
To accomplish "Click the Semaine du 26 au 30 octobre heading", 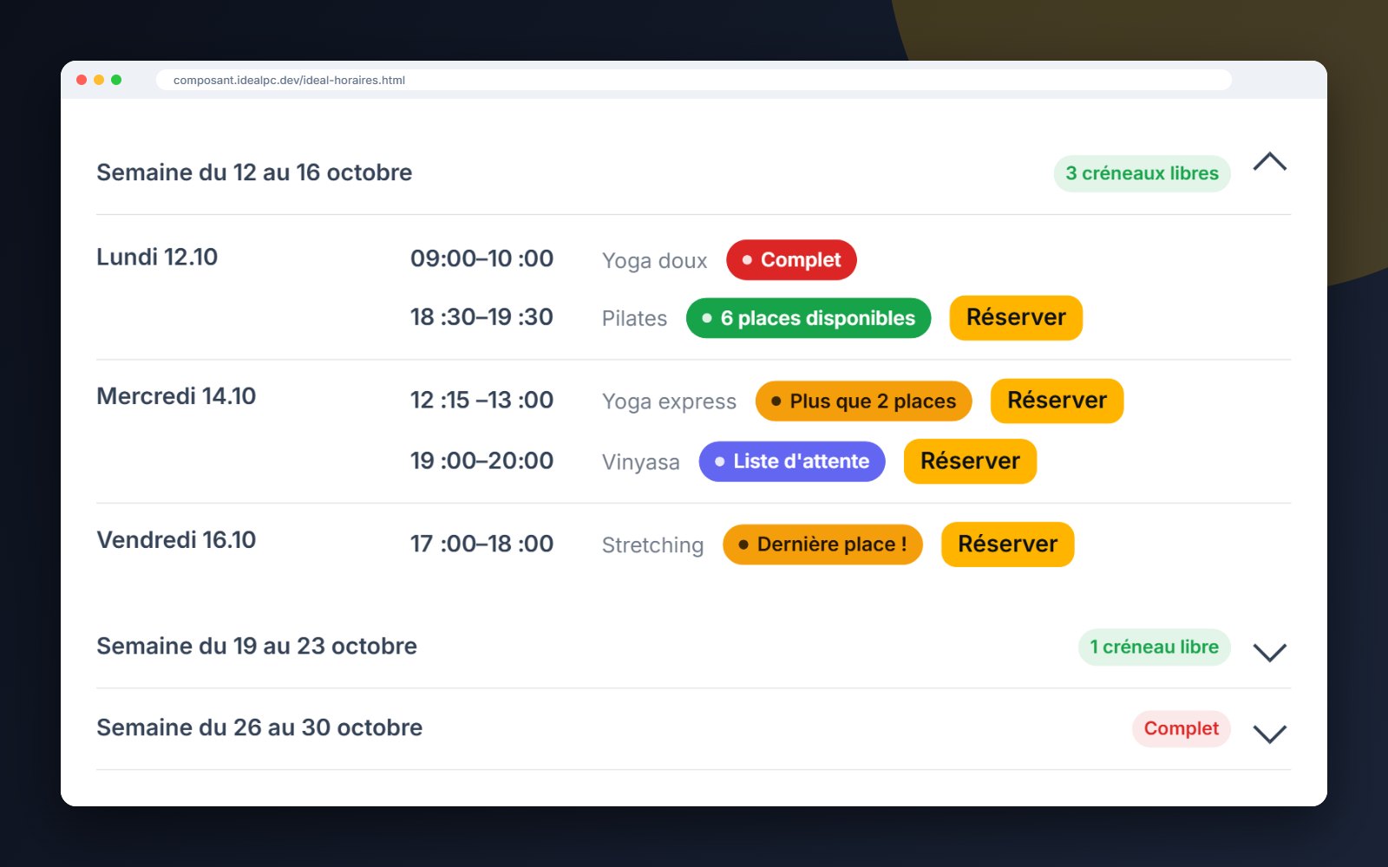I will (x=259, y=727).
